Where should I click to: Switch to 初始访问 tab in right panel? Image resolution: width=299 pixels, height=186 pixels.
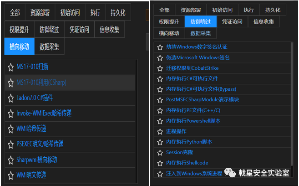(x=223, y=10)
